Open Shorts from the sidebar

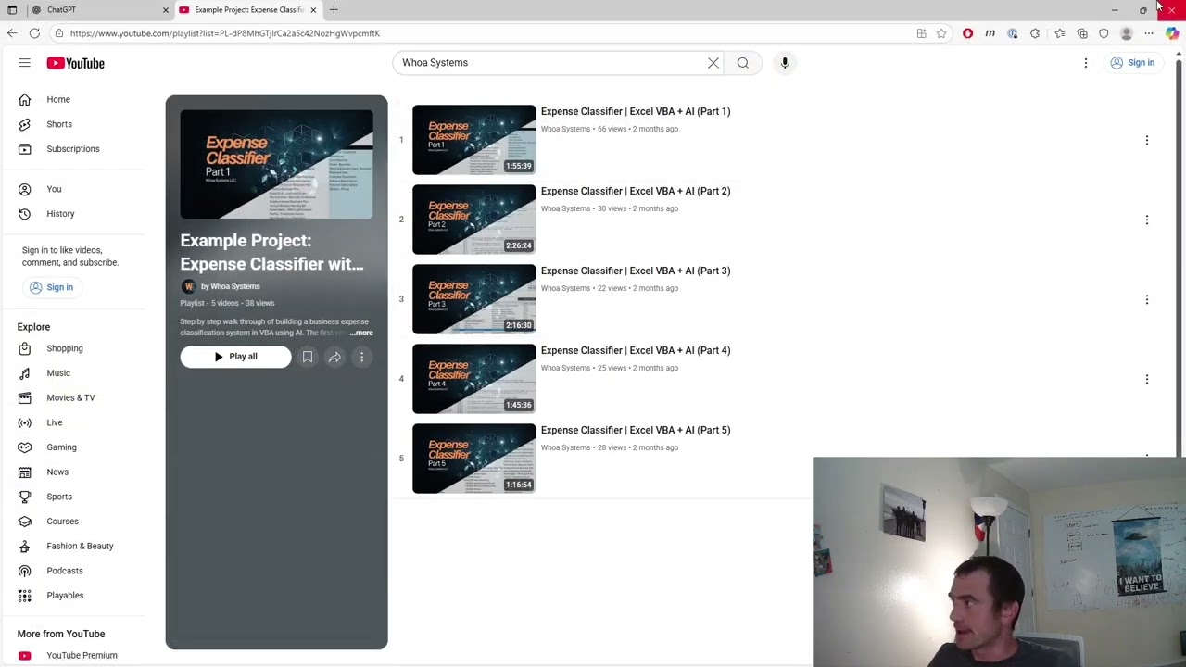pos(59,124)
